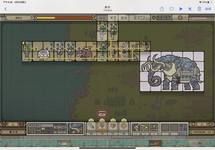Expand the demon-head panel triangle arrow
Image resolution: width=215 pixels, height=150 pixels.
tap(13, 124)
